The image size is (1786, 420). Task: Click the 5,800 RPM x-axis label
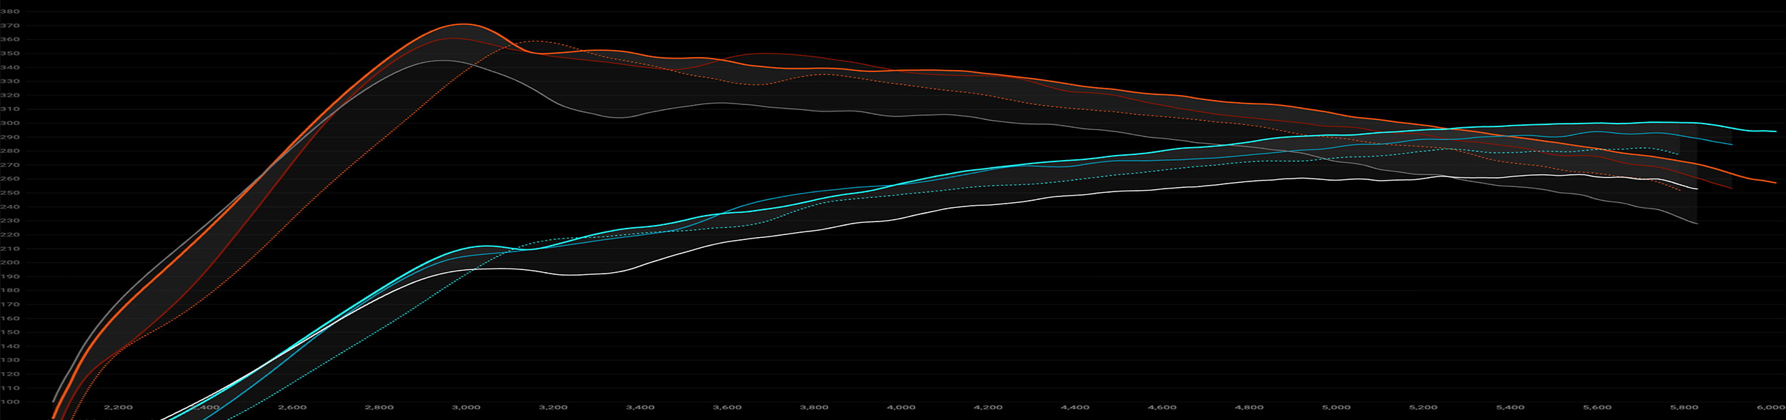(1684, 407)
